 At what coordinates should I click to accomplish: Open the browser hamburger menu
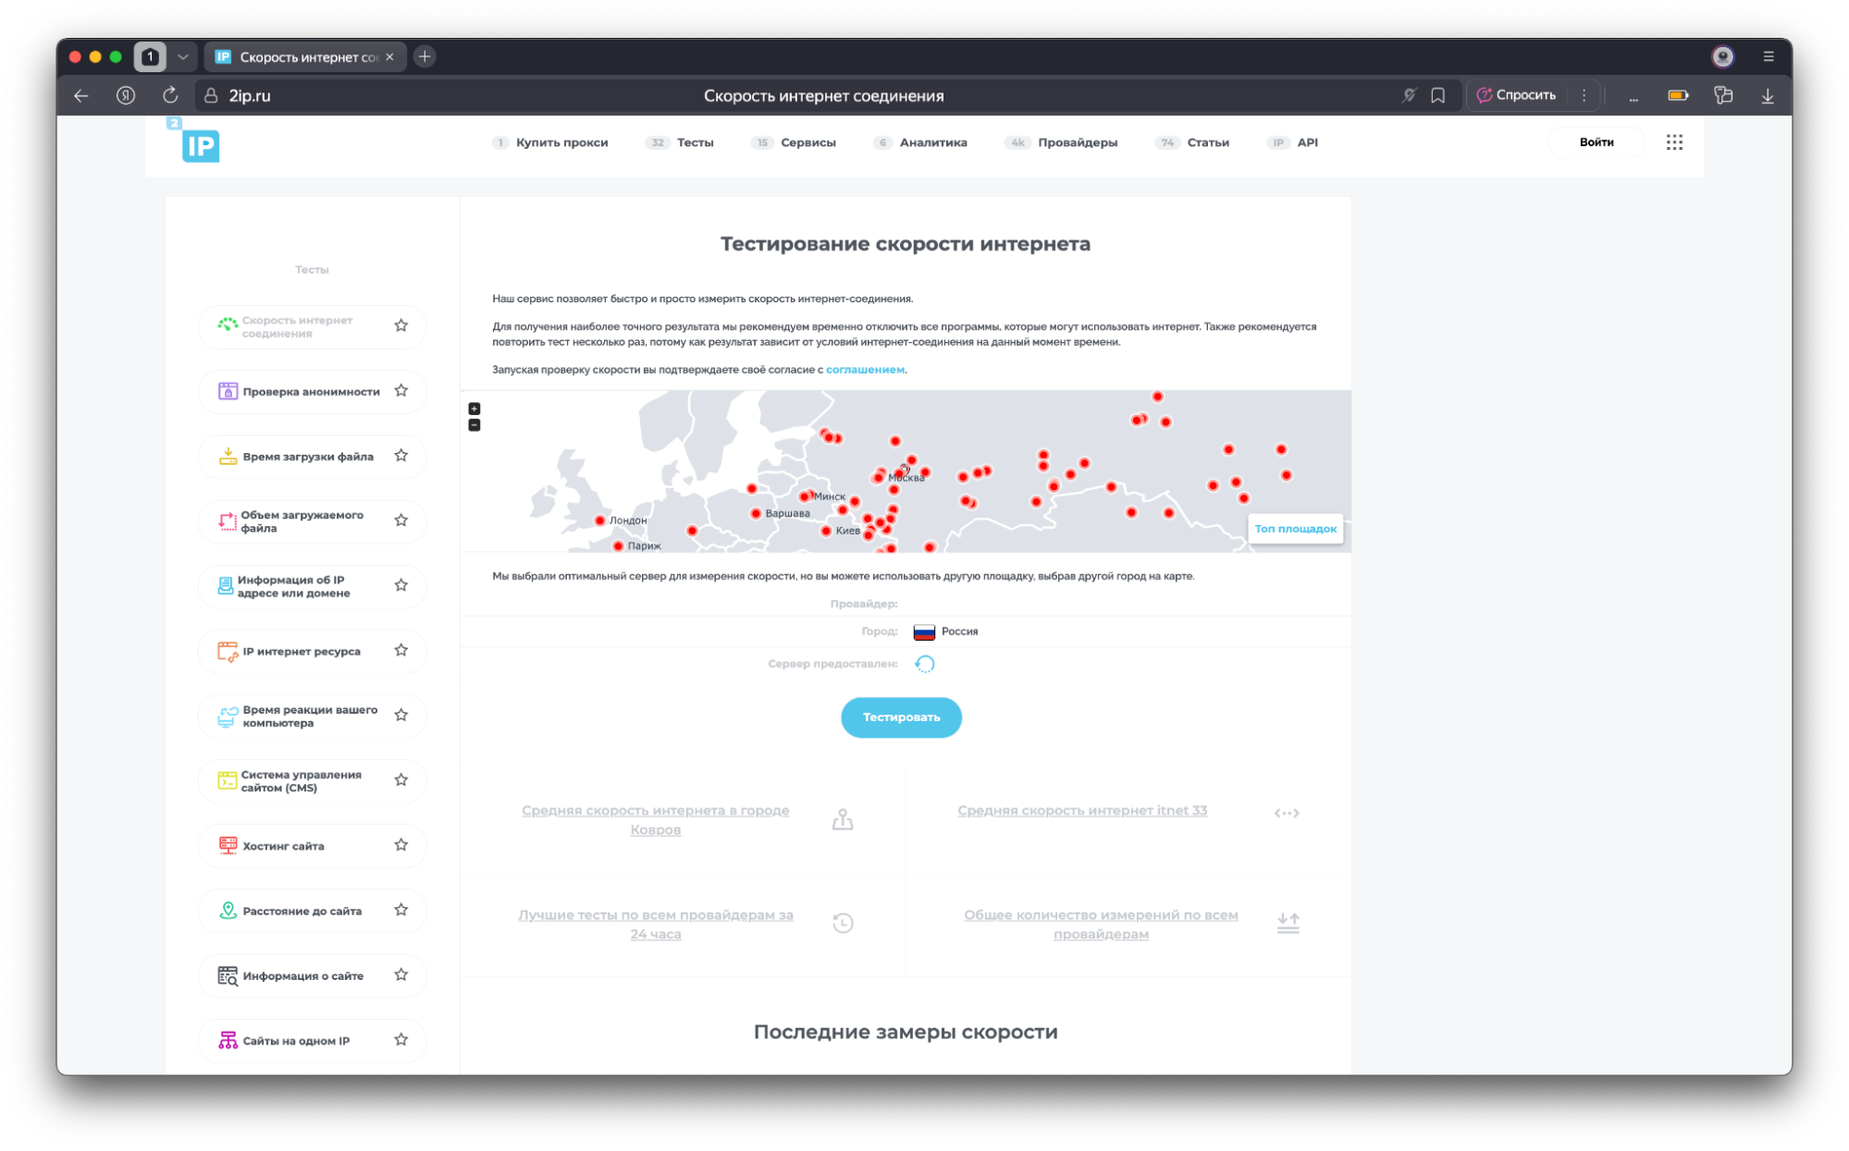1769,56
